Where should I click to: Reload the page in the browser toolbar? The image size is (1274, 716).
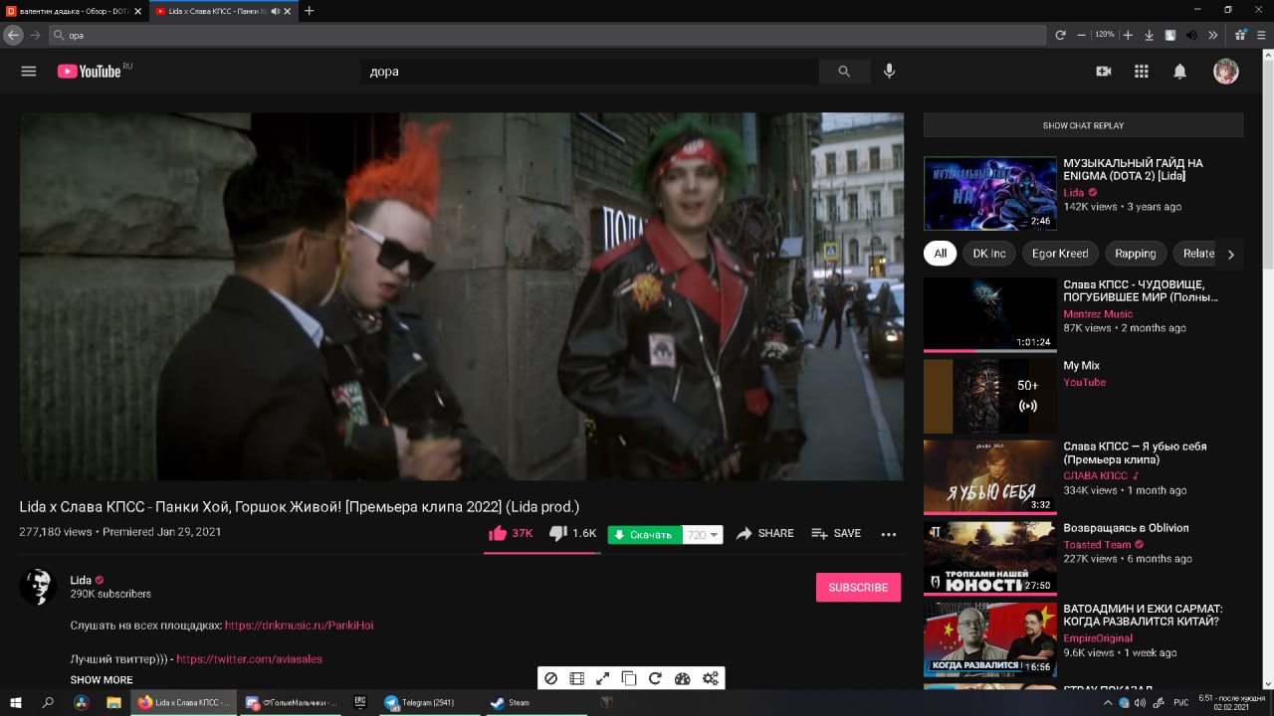(1061, 35)
